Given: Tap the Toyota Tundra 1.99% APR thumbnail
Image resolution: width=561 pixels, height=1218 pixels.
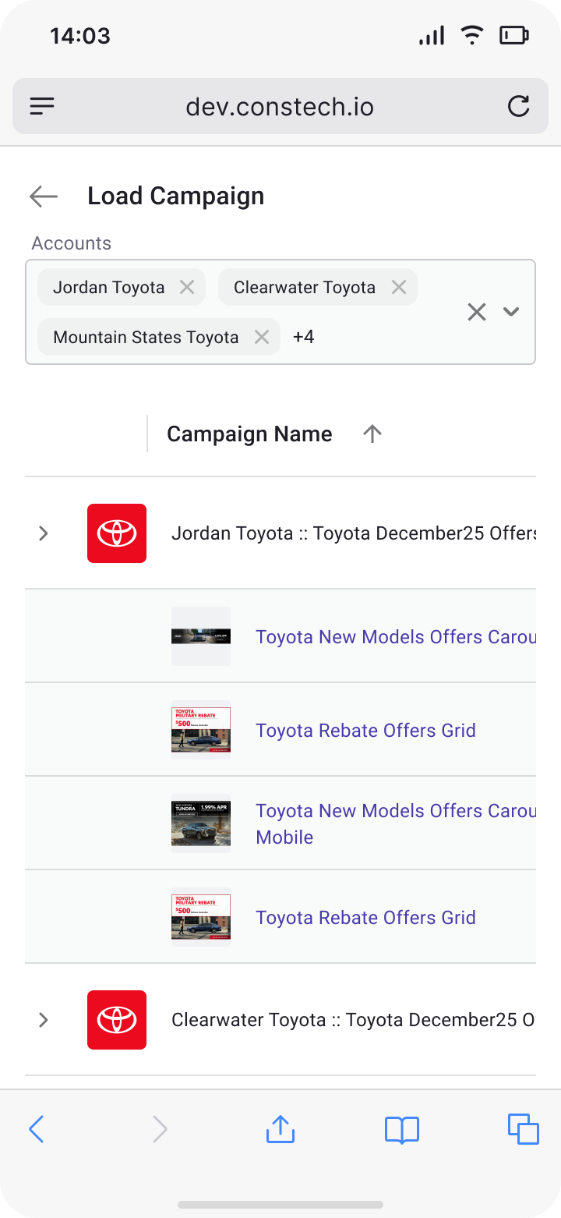Looking at the screenshot, I should click(x=201, y=823).
